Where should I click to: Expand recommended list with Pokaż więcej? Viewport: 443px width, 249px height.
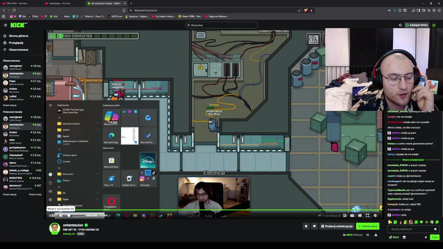point(10,194)
